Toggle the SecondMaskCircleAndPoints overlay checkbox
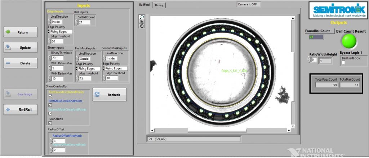 coord(50,114)
